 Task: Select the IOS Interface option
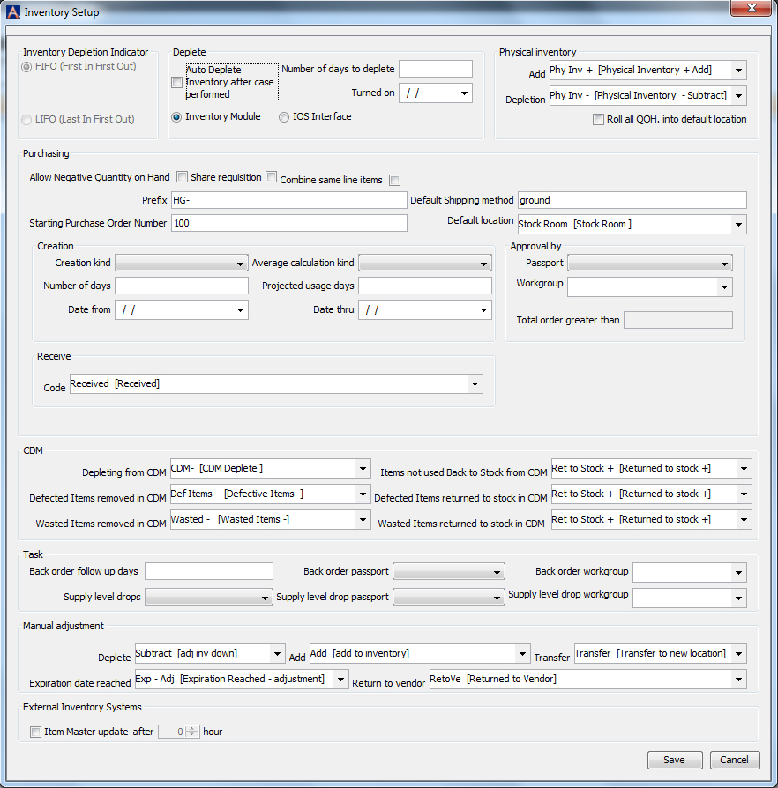tap(284, 116)
